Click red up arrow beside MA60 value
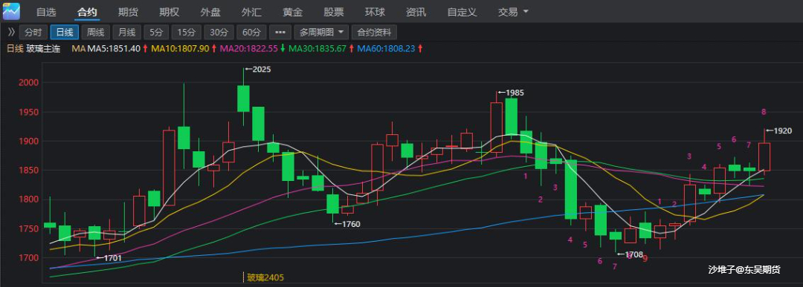This screenshot has width=803, height=287. pos(420,49)
